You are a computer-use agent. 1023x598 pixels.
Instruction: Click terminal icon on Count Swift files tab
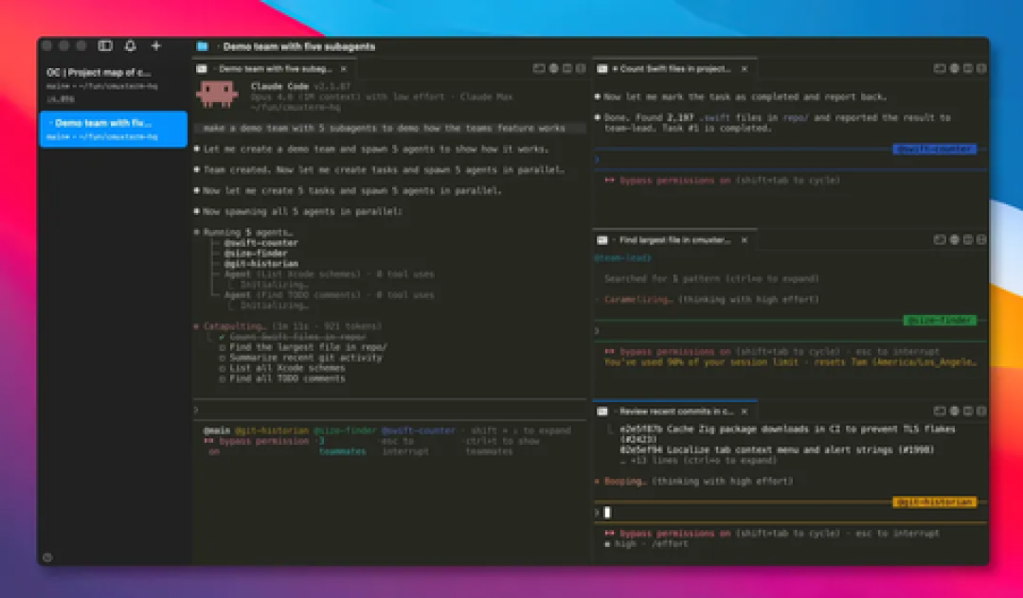pyautogui.click(x=602, y=68)
